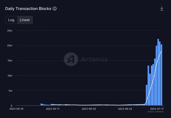Click the small bar in early May
The image size is (171, 118).
coord(41,105)
